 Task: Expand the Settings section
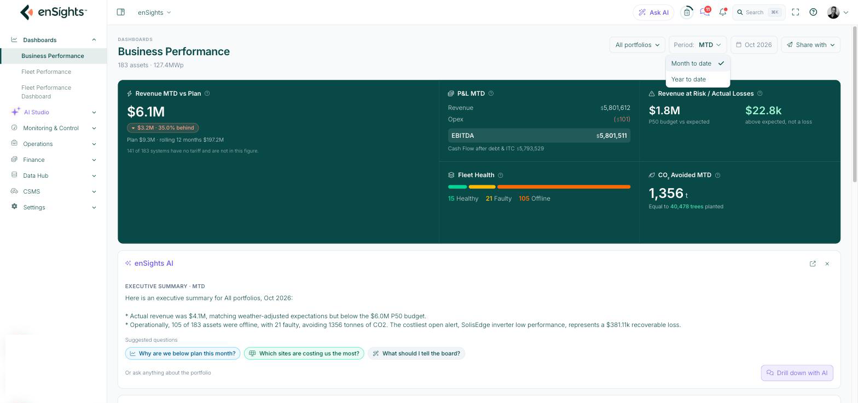pyautogui.click(x=54, y=207)
